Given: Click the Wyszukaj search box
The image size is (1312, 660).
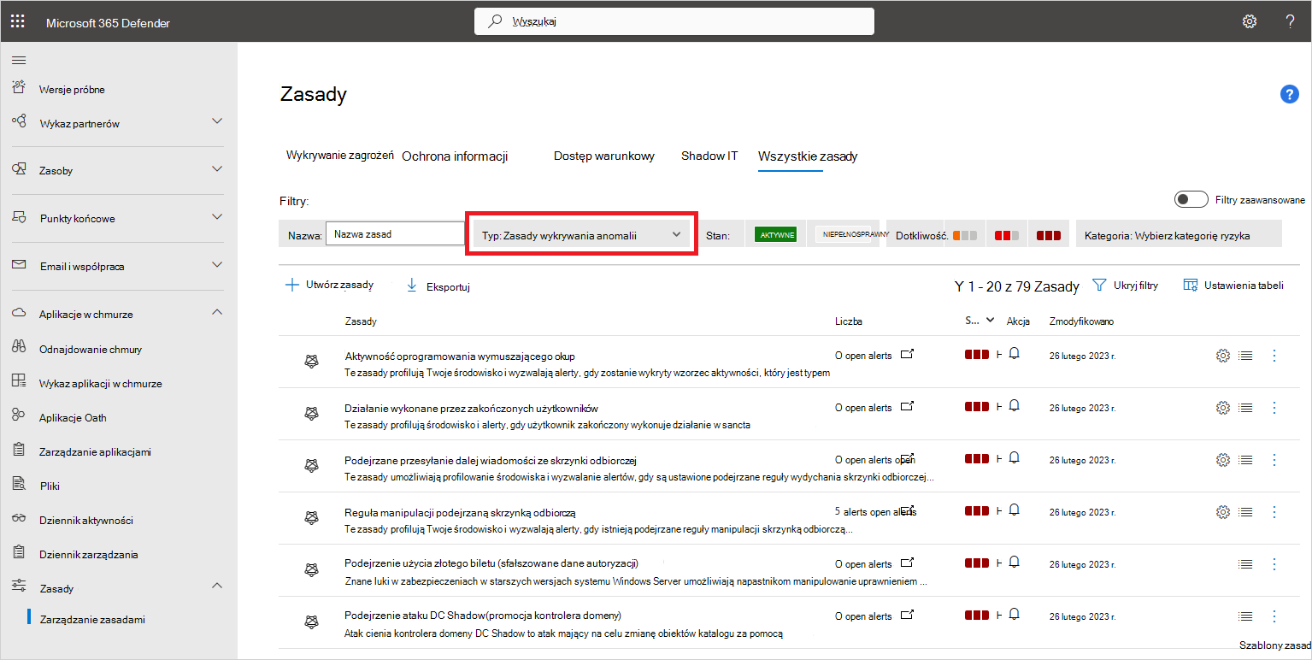Looking at the screenshot, I should [674, 21].
